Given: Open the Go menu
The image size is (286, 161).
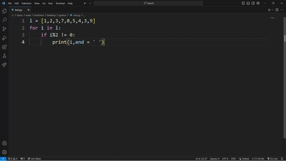Looking at the screenshot, I should pos(44,3).
